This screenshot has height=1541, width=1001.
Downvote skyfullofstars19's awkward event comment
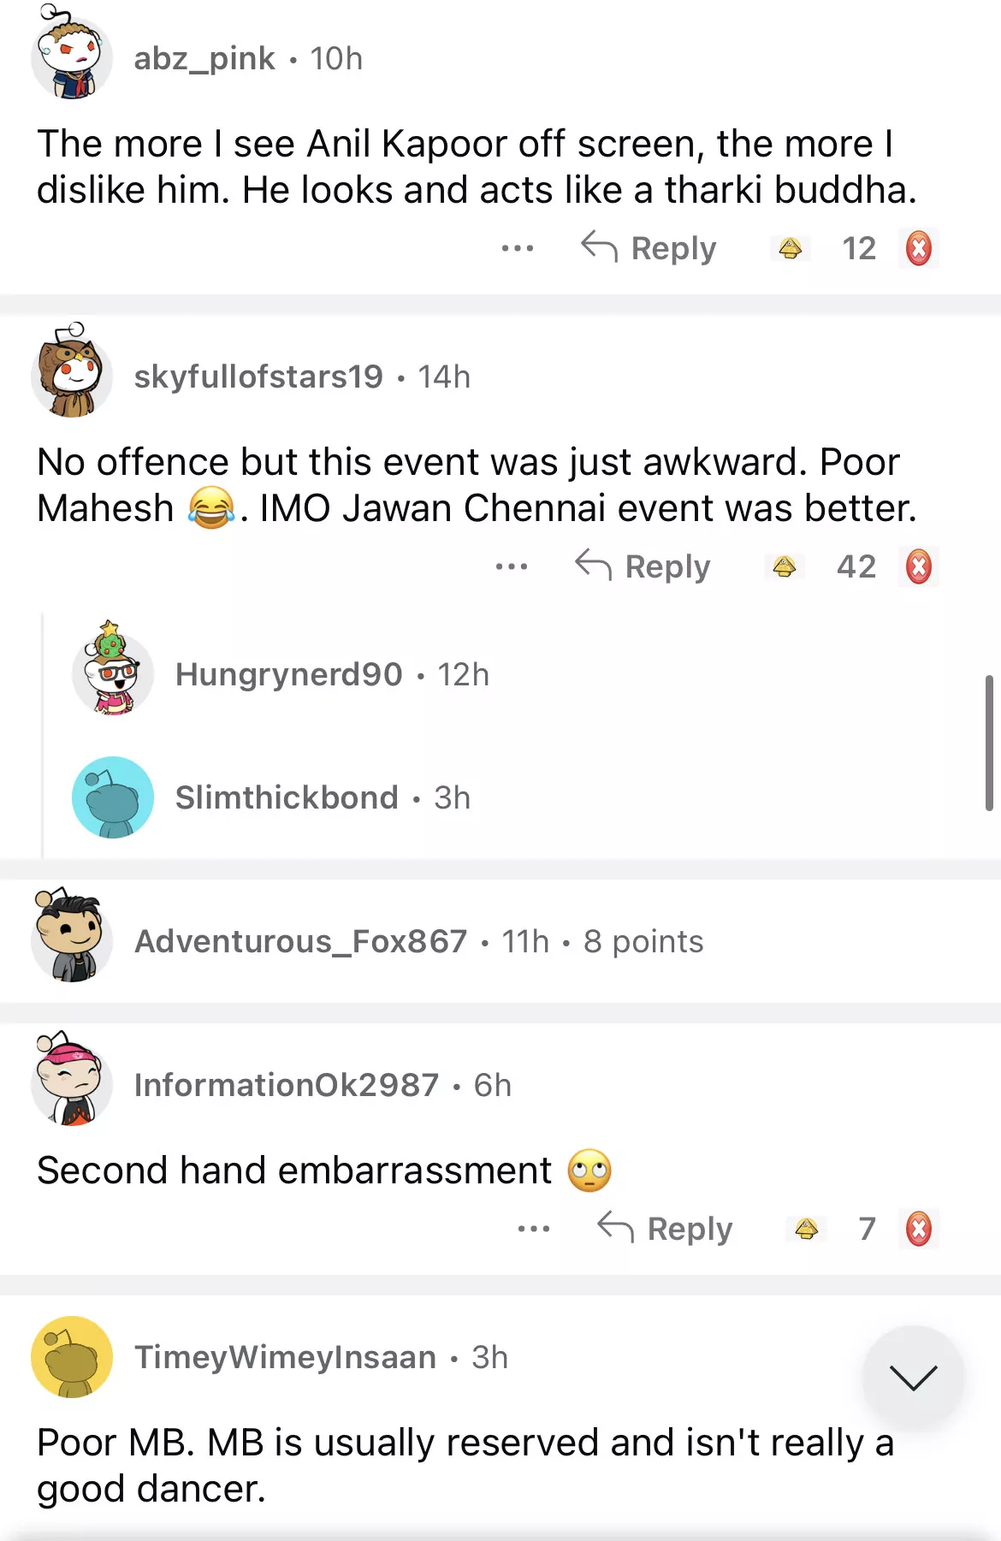(x=919, y=567)
